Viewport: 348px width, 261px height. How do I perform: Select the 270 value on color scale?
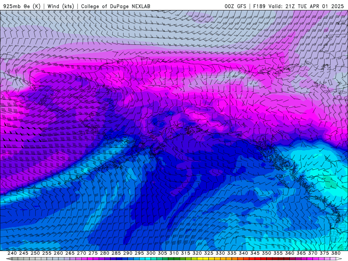tap(81, 253)
